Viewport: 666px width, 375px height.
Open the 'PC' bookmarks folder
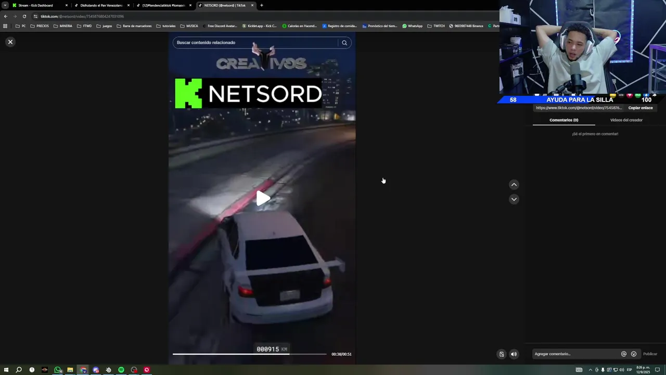click(x=21, y=26)
